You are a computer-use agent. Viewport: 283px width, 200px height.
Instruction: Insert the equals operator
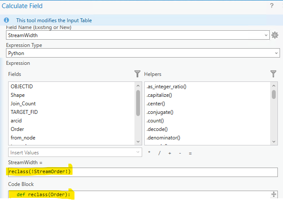point(190,153)
